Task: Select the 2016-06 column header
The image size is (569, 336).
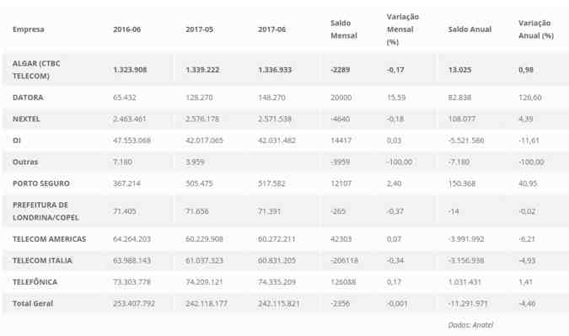Action: [126, 29]
